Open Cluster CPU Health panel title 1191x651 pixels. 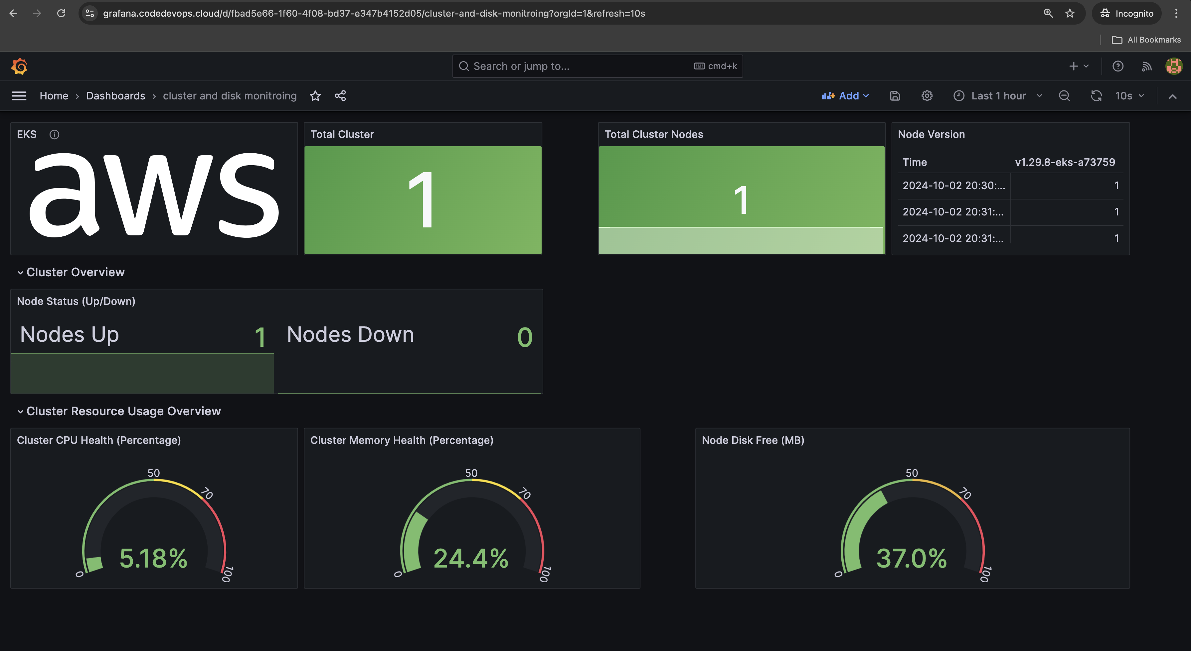99,440
